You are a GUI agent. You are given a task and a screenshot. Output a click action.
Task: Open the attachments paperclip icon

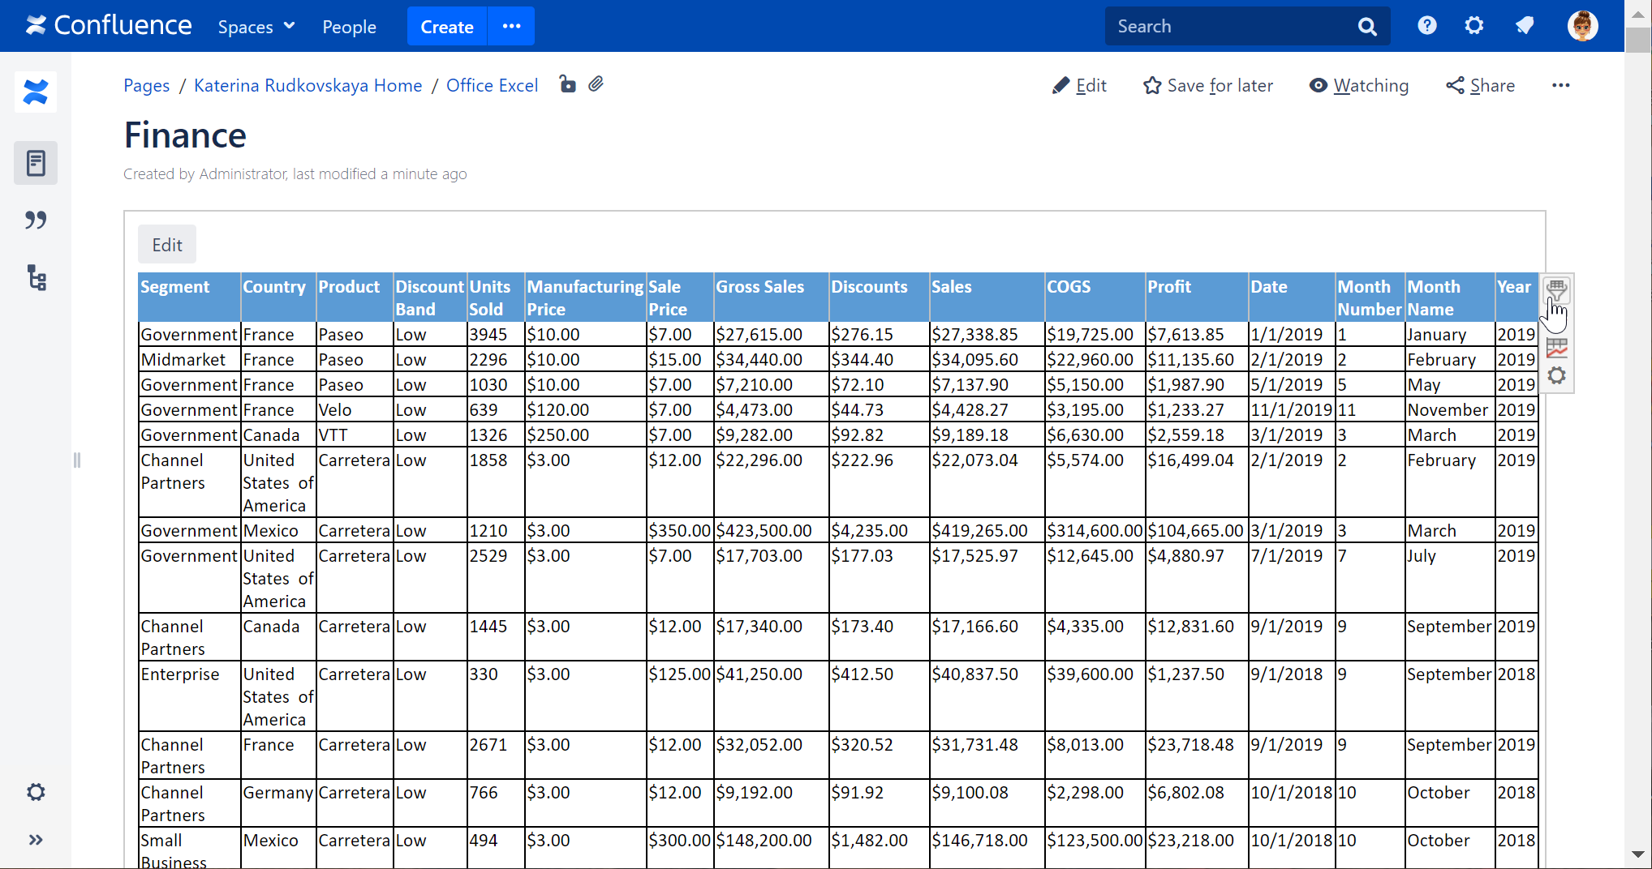(x=596, y=84)
